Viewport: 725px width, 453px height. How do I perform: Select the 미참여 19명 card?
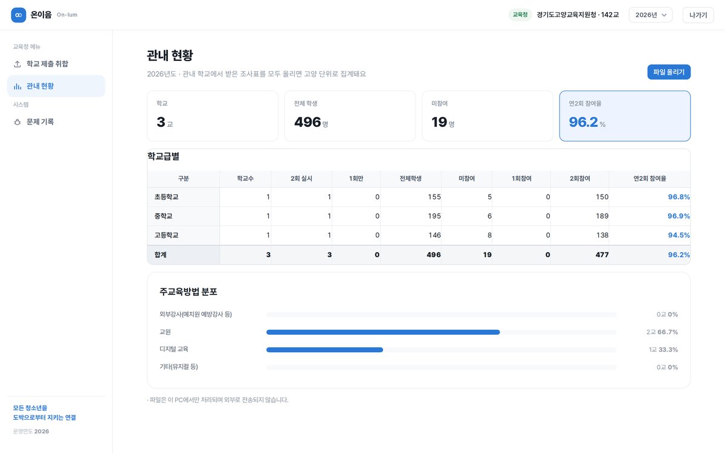click(x=488, y=116)
